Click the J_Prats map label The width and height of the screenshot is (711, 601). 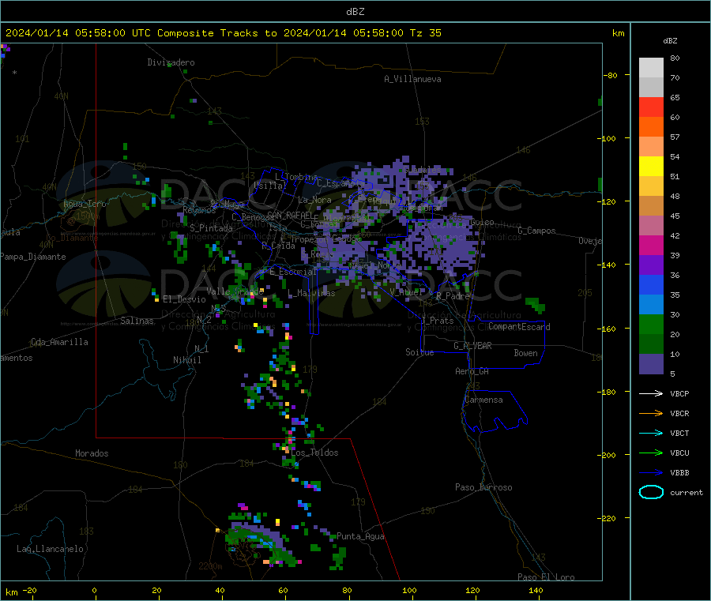point(438,321)
